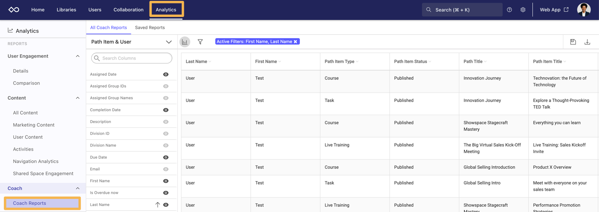Click the user profile avatar
Viewport: 599px width, 212px height.
pyautogui.click(x=584, y=10)
